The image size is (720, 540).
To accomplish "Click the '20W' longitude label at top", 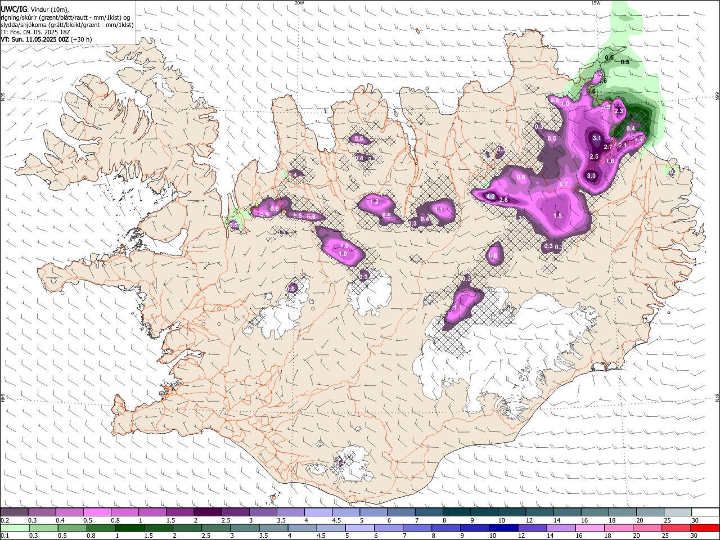I will coord(299,3).
